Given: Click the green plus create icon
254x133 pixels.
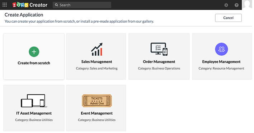Looking at the screenshot, I should 34,52.
